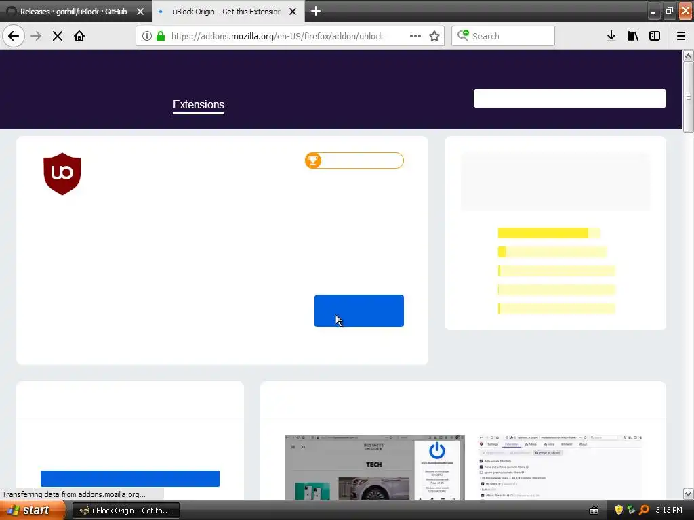Click the orange trophy recommended badge
694x520 pixels.
point(354,160)
